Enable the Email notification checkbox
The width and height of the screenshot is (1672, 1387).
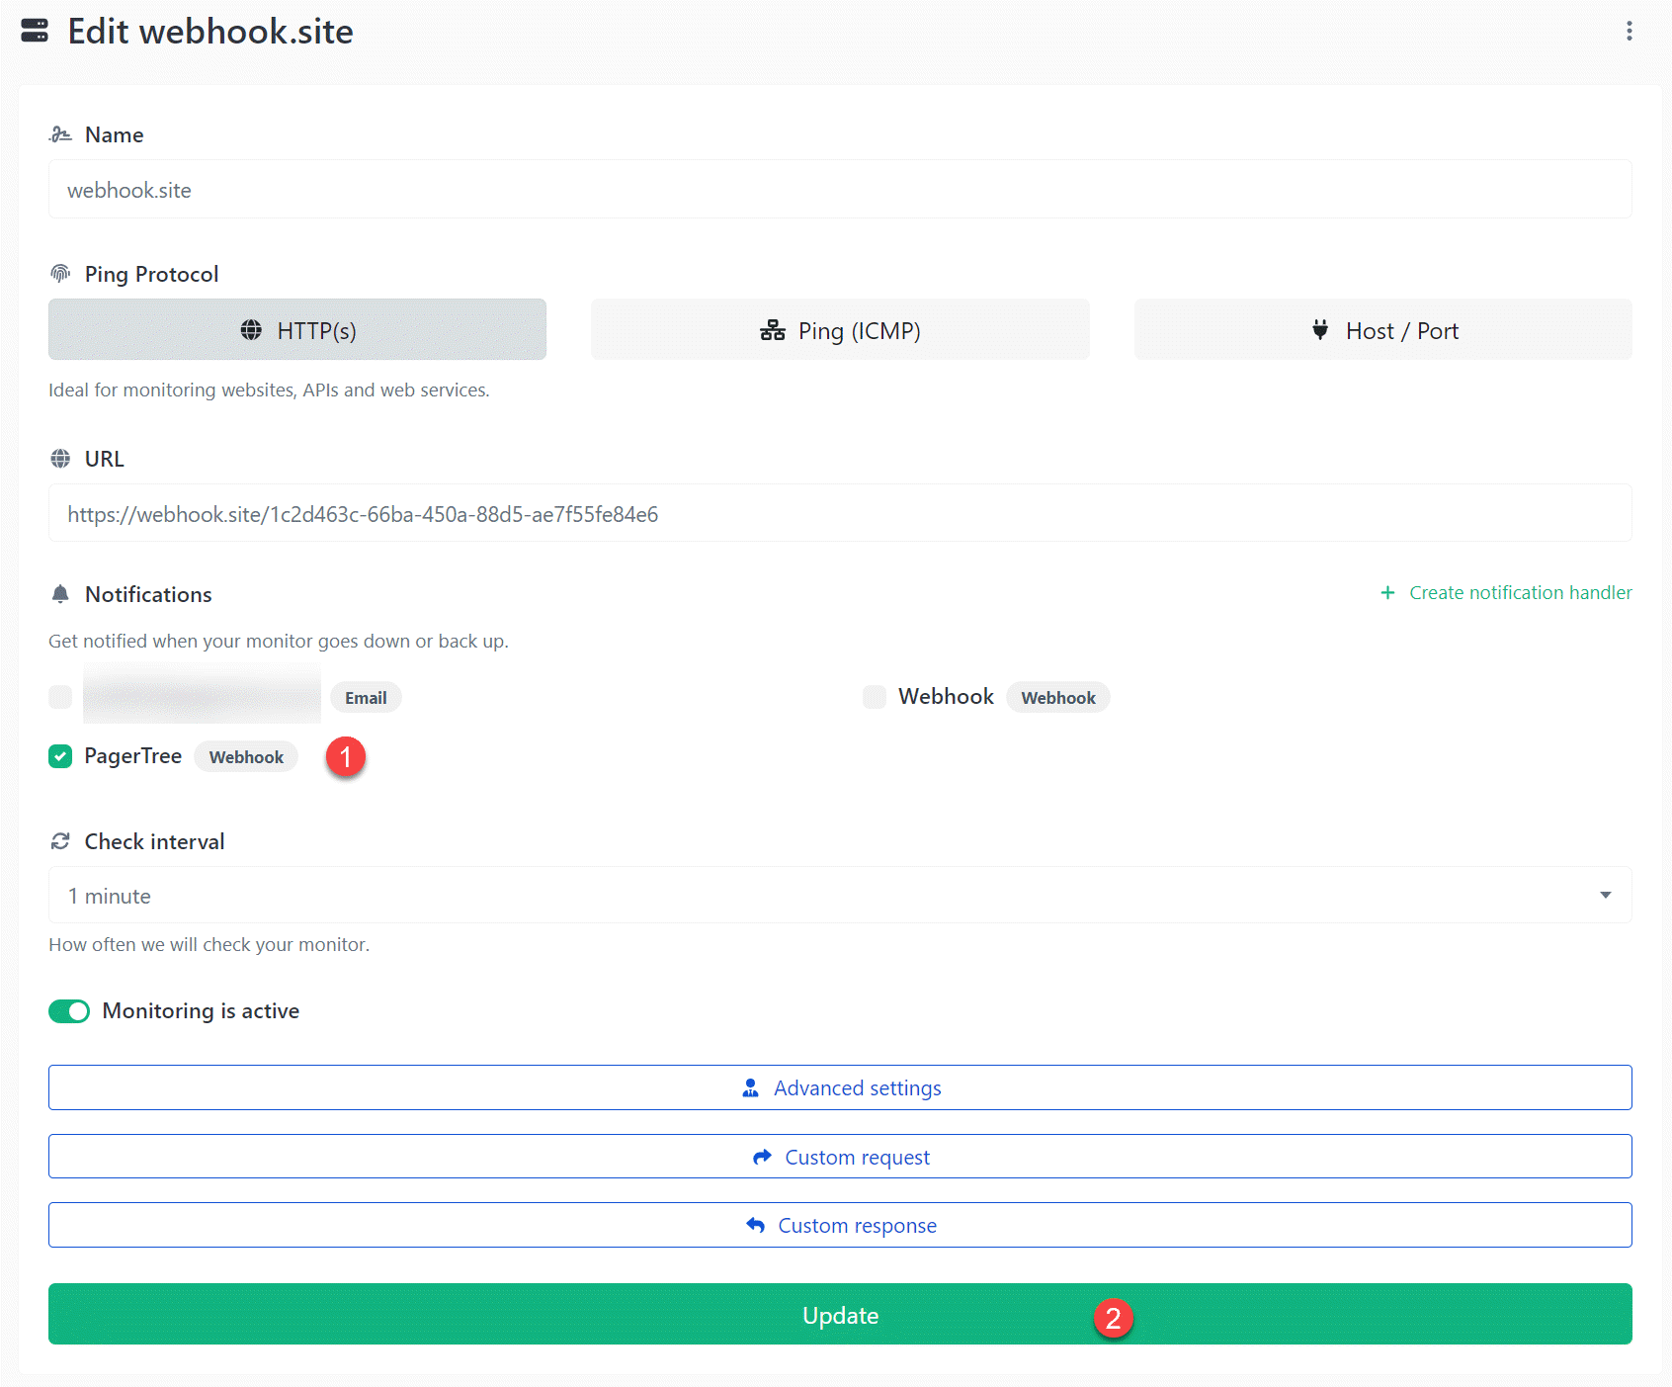point(60,697)
